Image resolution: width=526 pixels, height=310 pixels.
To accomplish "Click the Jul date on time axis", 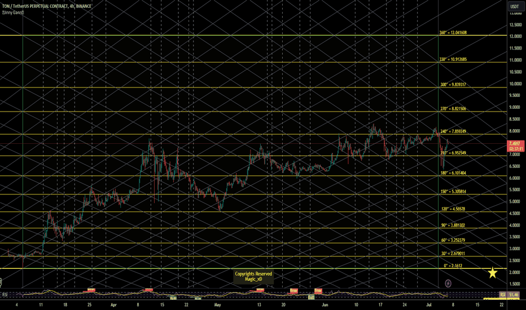I will (428, 304).
